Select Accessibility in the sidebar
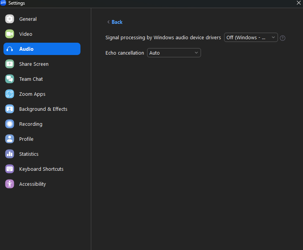The width and height of the screenshot is (303, 250). pos(32,184)
